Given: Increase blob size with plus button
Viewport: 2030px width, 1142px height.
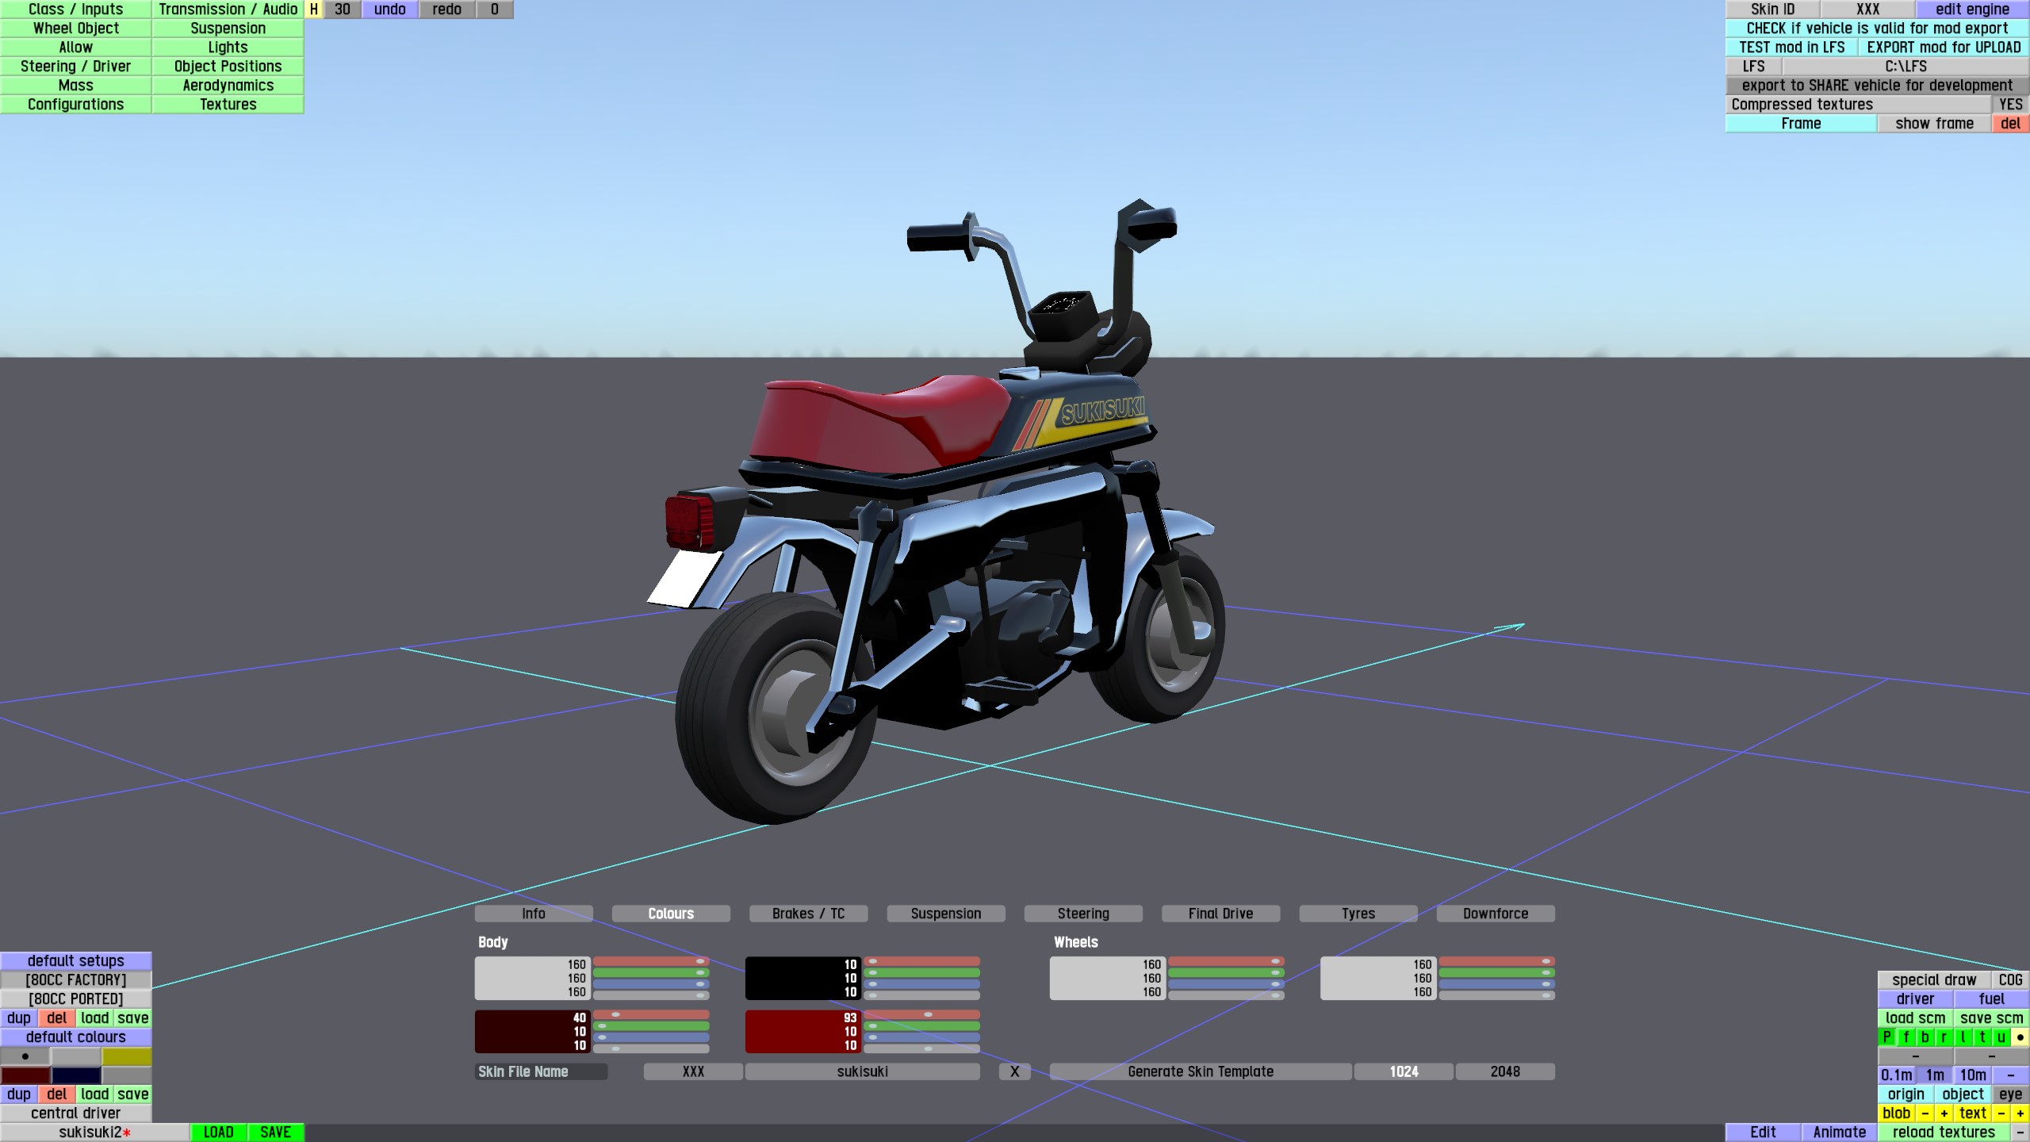Looking at the screenshot, I should click(1944, 1113).
